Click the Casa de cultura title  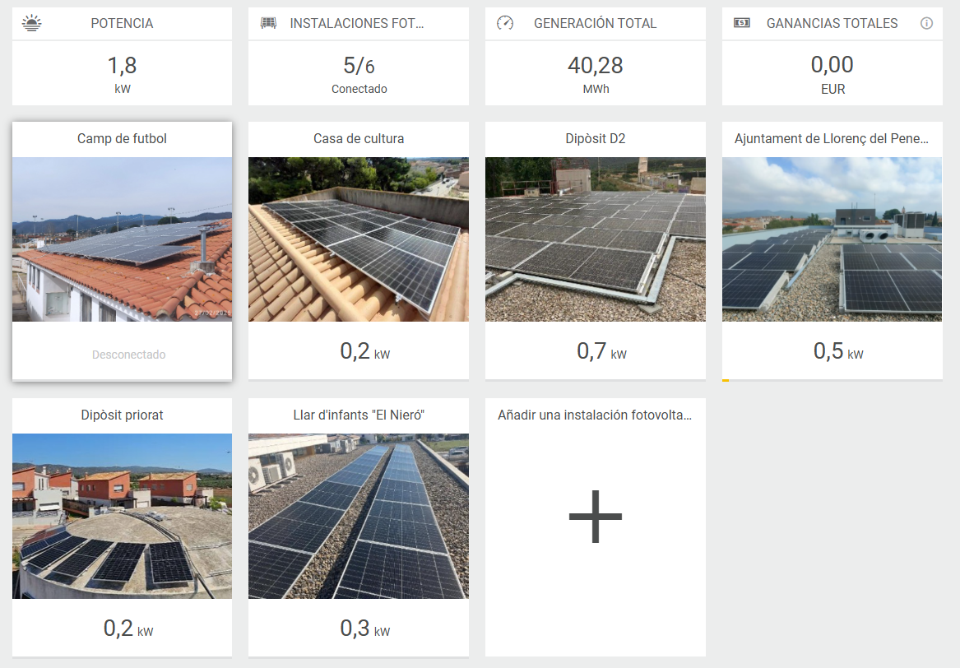point(359,139)
